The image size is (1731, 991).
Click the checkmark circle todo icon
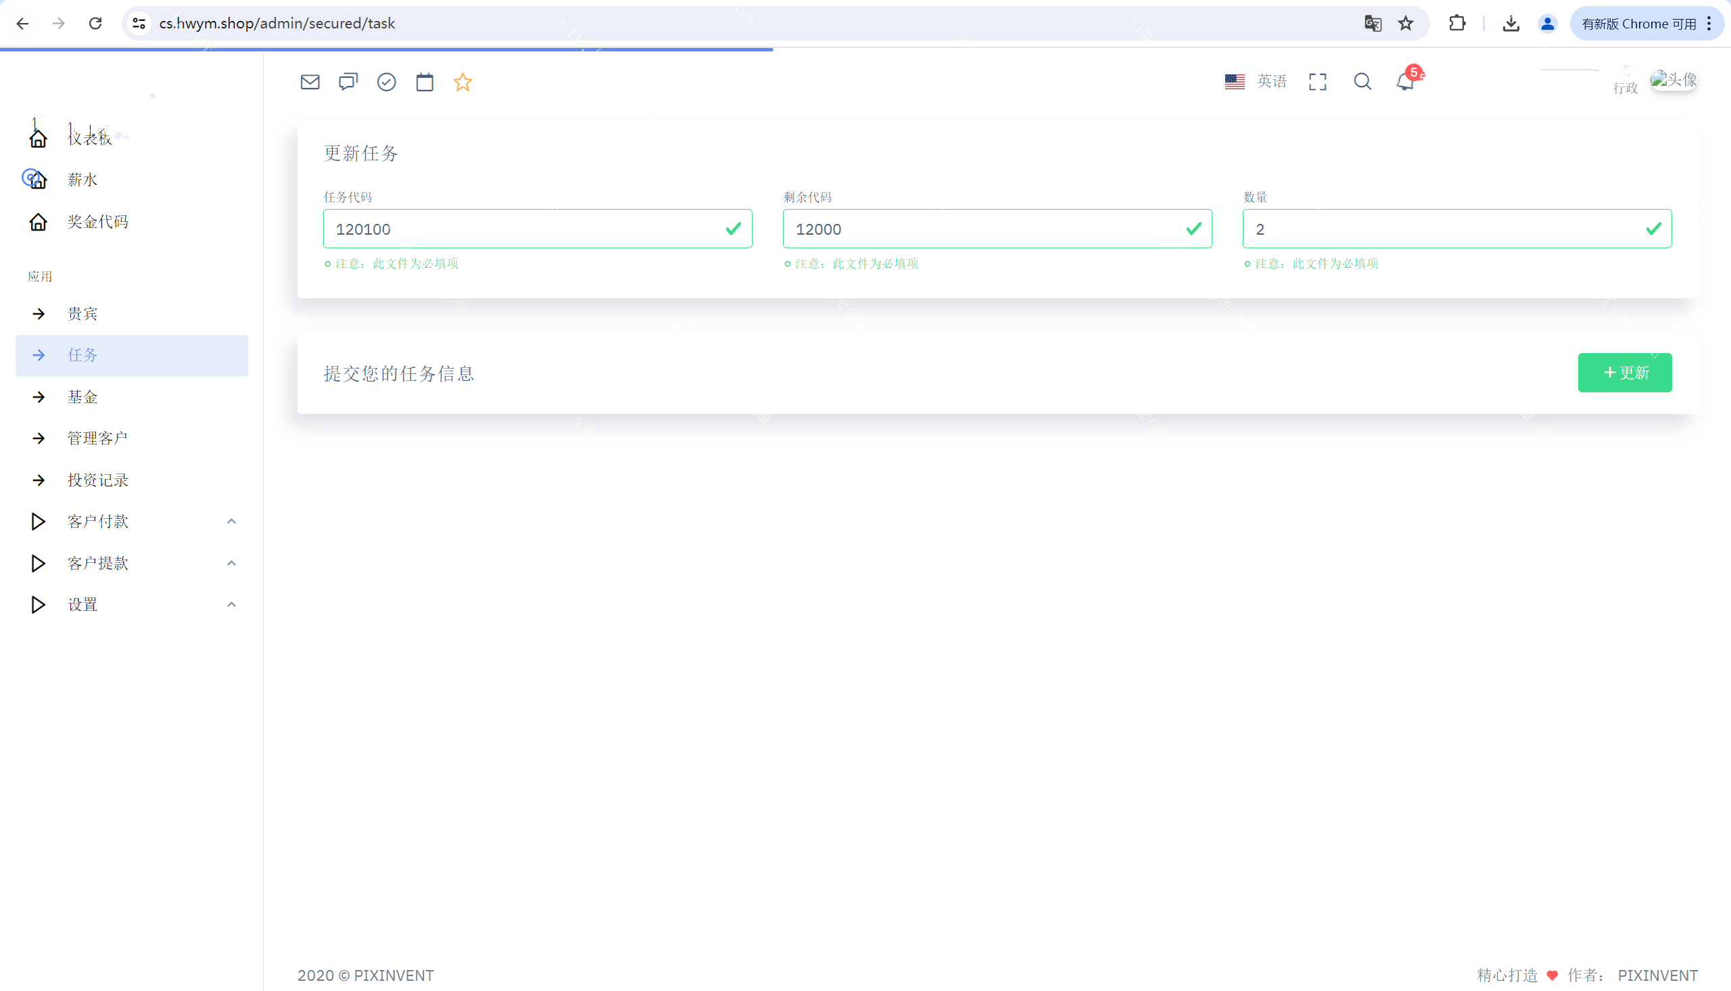(386, 82)
